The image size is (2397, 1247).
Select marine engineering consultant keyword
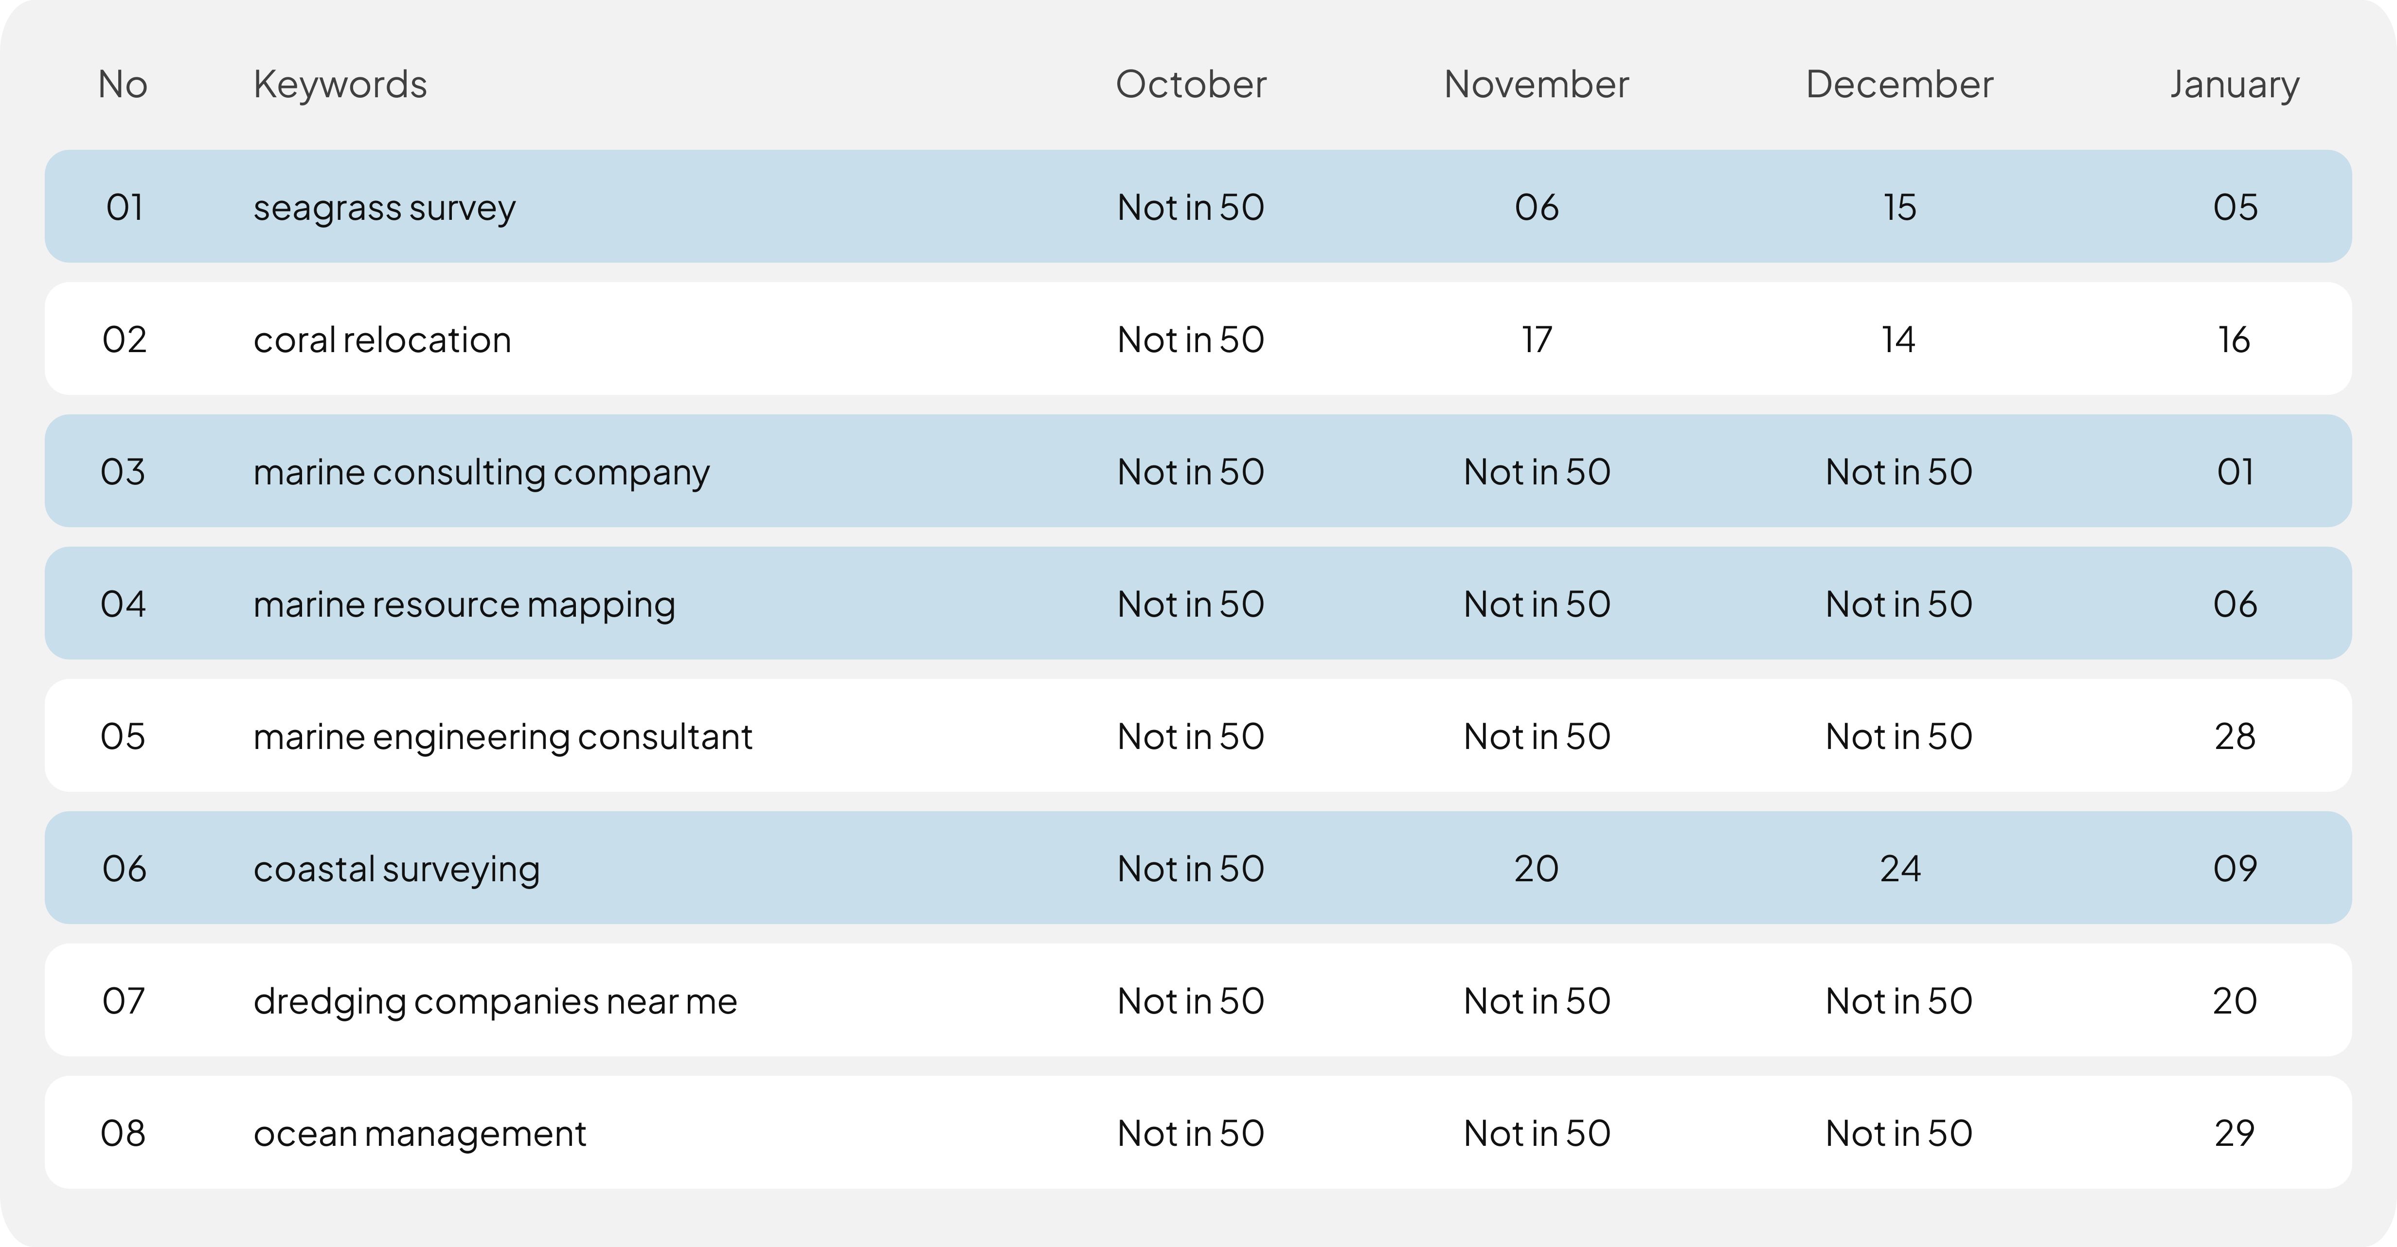[x=502, y=736]
